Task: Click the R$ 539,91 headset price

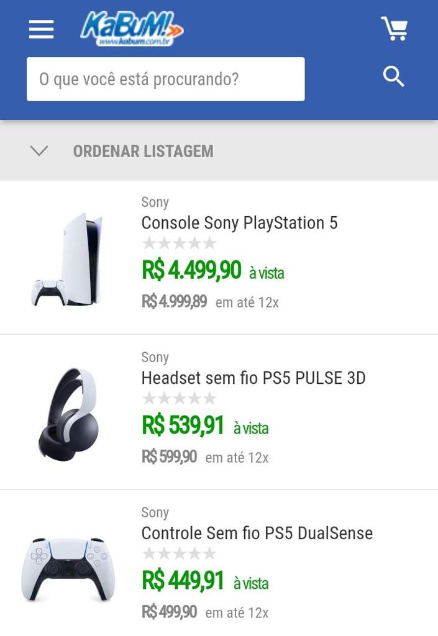Action: tap(183, 425)
